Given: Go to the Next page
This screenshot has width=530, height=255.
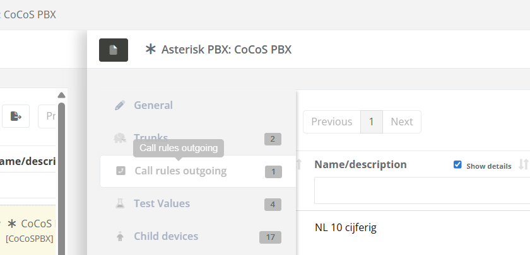Looking at the screenshot, I should (401, 122).
